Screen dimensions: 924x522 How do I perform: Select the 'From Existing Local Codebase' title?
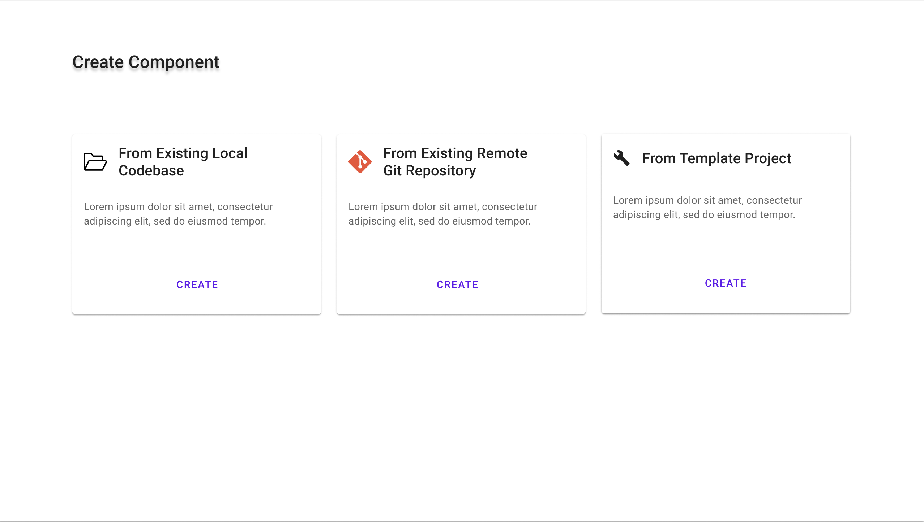(183, 162)
